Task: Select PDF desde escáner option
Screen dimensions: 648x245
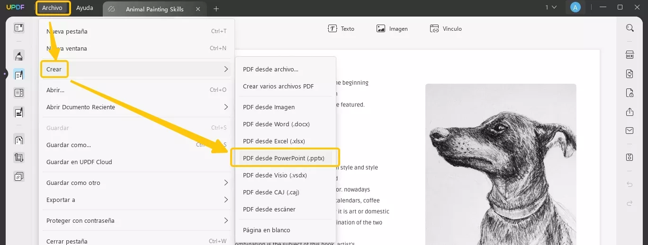Action: tap(286, 209)
